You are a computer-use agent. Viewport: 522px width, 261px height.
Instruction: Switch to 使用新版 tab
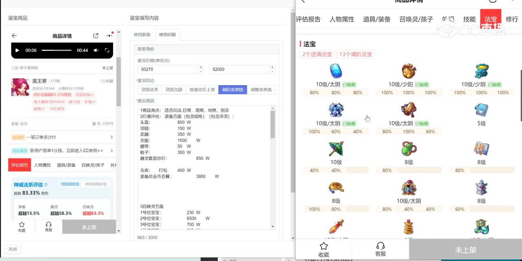[142, 35]
